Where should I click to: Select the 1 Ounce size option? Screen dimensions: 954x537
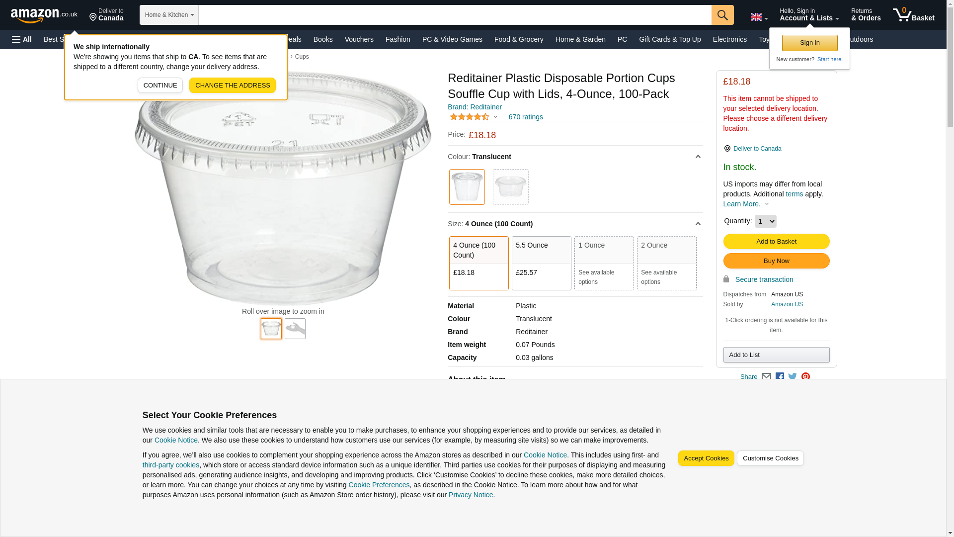[x=604, y=263]
